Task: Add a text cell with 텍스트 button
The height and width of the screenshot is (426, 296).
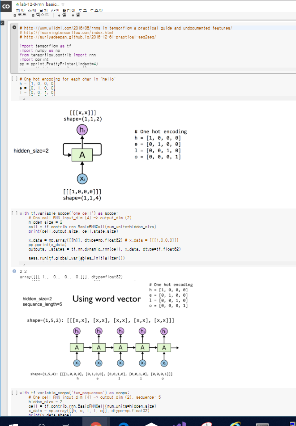Action: [x=40, y=15]
